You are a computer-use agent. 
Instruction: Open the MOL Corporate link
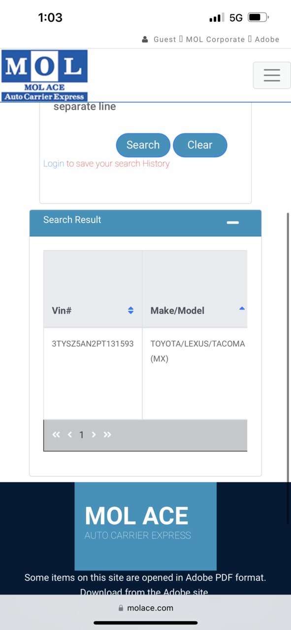click(215, 39)
